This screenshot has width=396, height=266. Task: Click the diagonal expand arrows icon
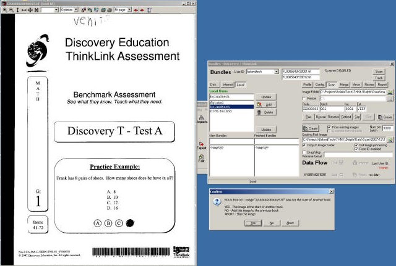pos(37,10)
